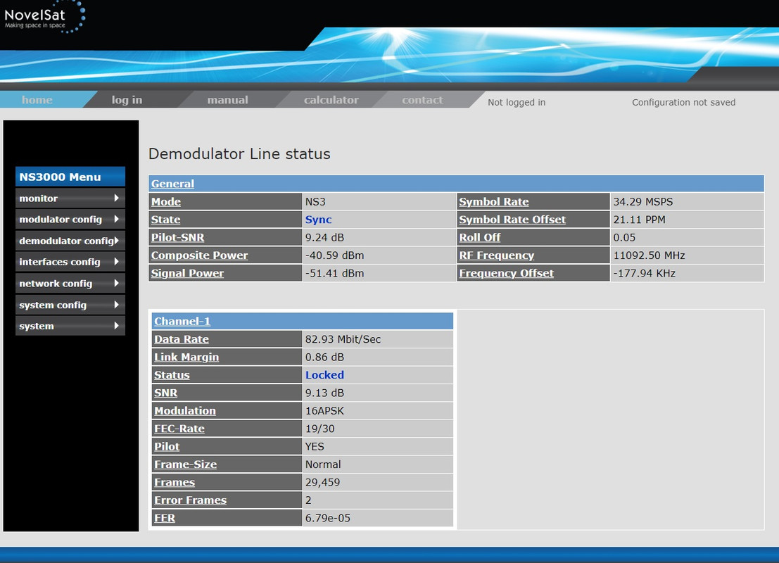The height and width of the screenshot is (563, 779).
Task: Click the '-40.59 dBm' value
Action: (334, 255)
